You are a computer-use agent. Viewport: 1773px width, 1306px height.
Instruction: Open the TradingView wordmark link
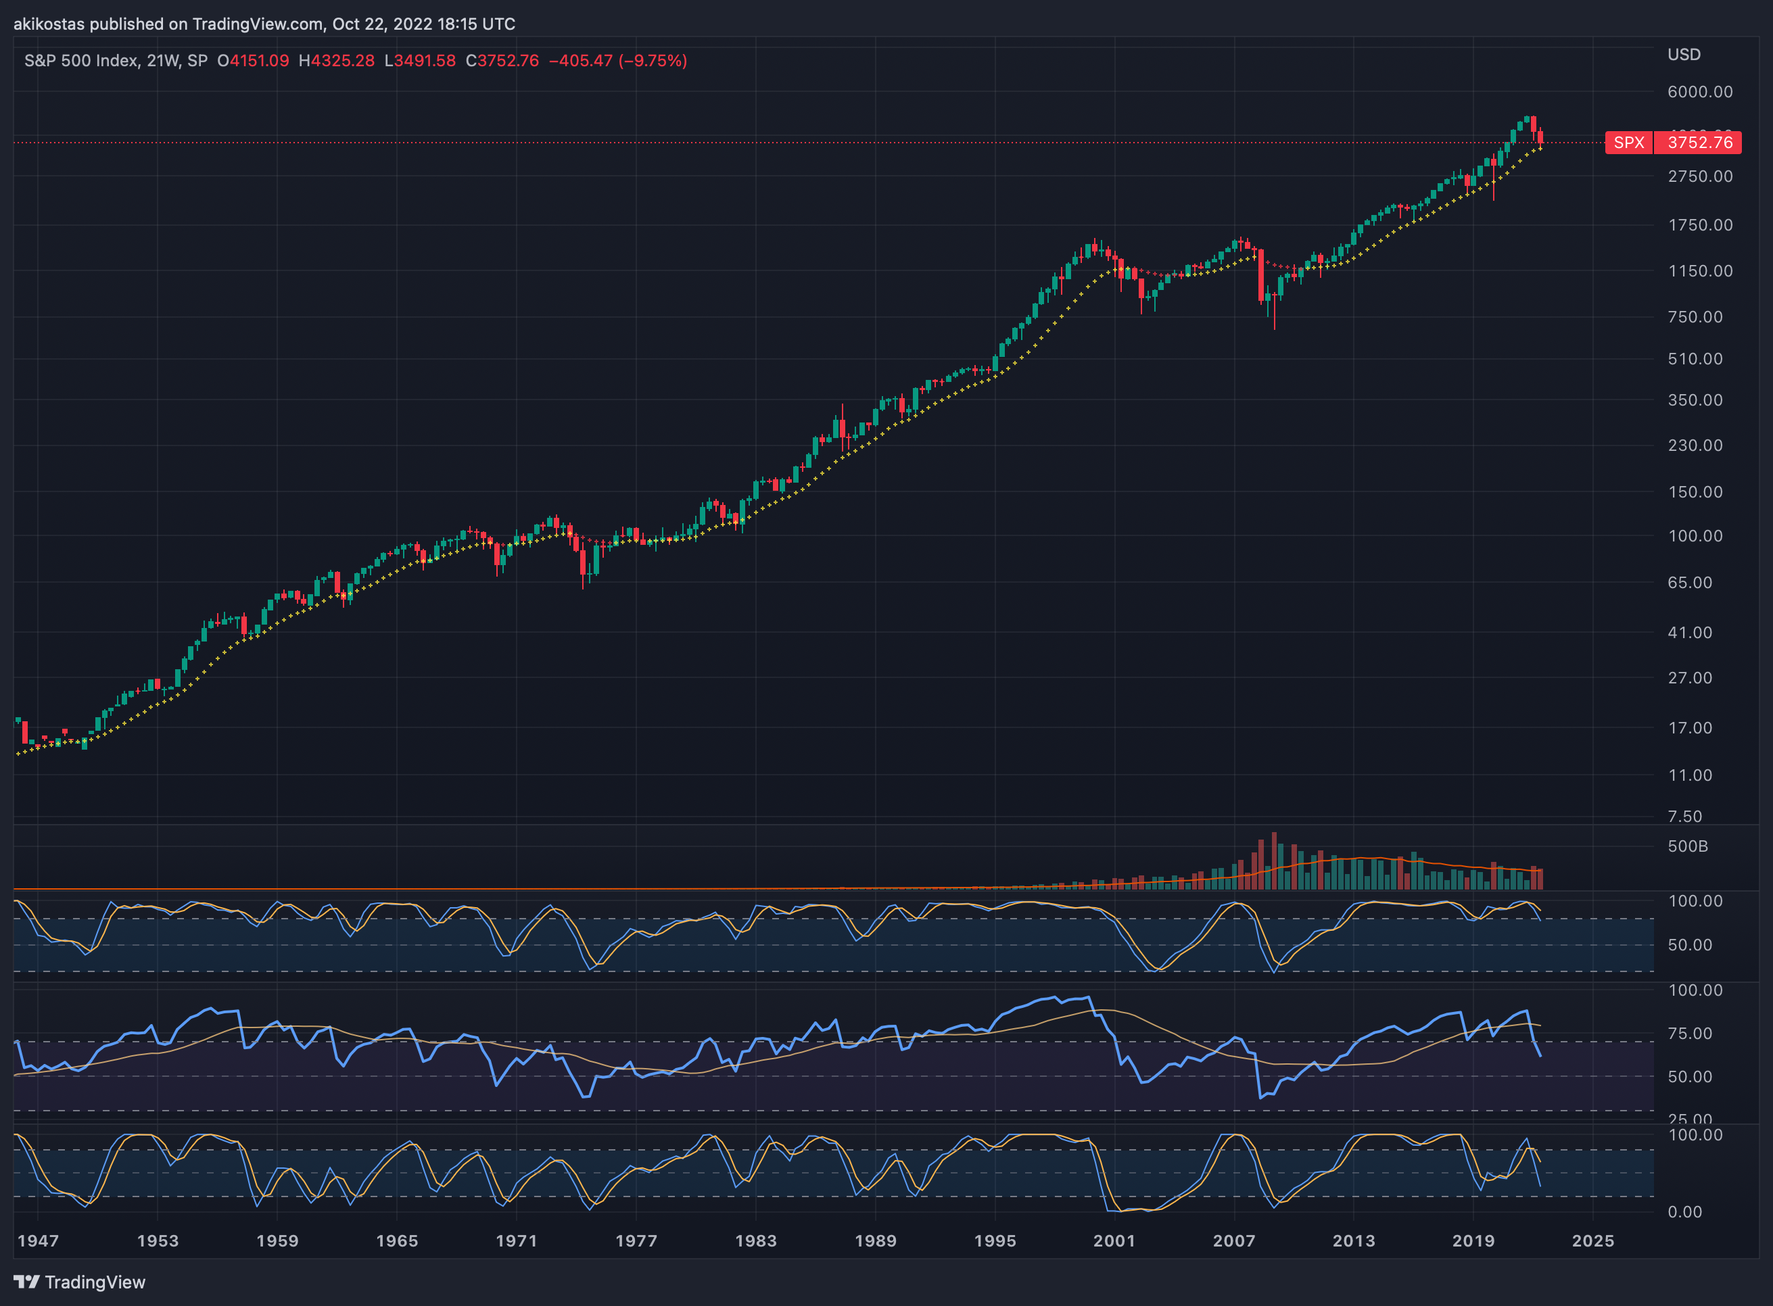coord(95,1282)
